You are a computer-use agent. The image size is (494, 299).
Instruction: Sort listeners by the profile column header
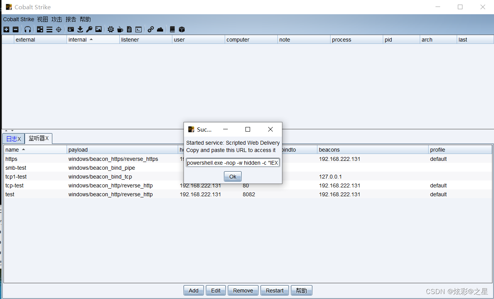tap(460, 150)
